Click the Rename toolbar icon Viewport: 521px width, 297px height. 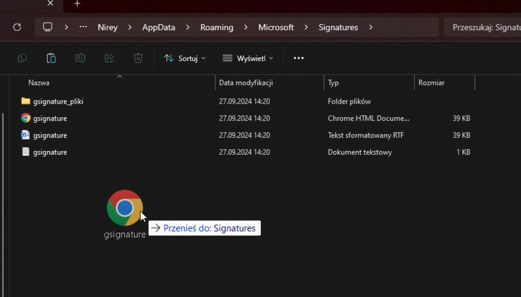(x=80, y=58)
